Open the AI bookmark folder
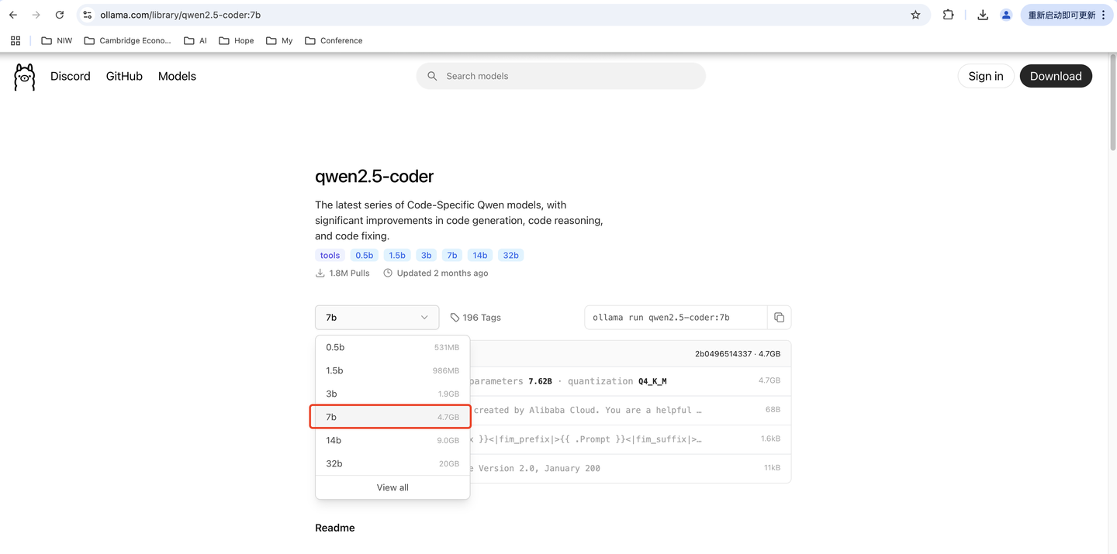The image size is (1117, 554). click(195, 40)
